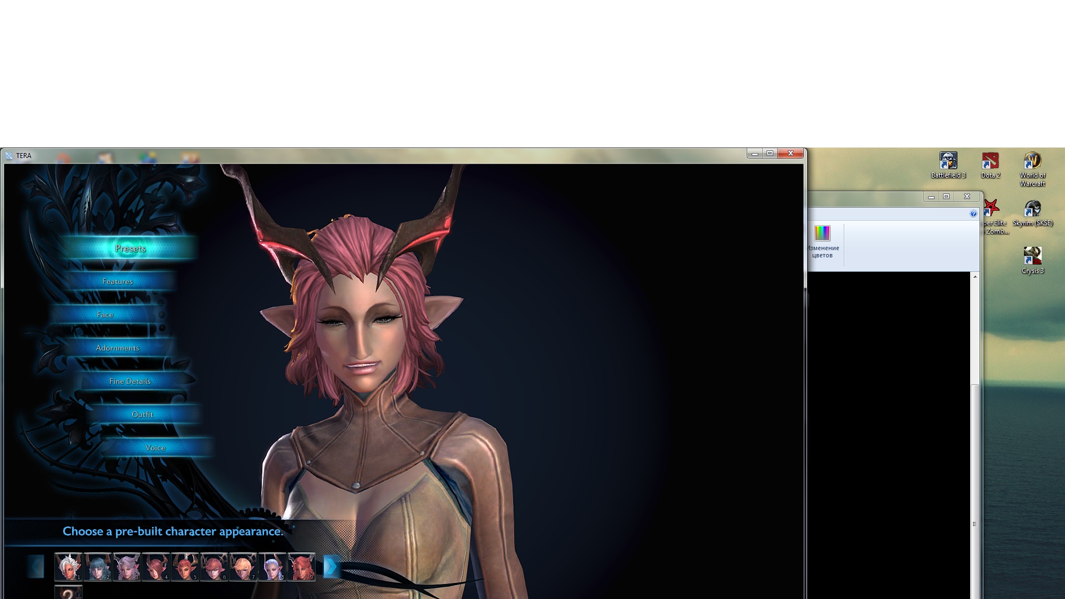Screen dimensions: 1065x599
Task: Minimize the background Paint window
Action: point(931,196)
